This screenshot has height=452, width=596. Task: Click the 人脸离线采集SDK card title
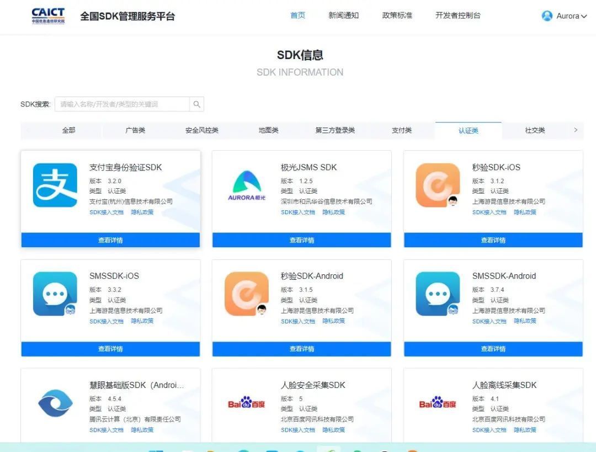504,385
